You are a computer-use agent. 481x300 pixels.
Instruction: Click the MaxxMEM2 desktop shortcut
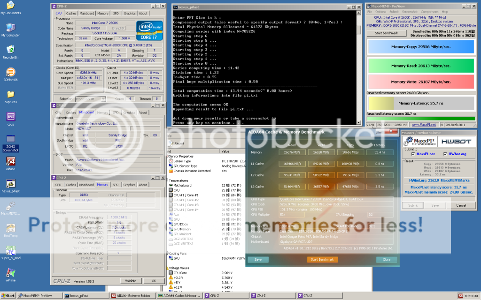(x=10, y=208)
